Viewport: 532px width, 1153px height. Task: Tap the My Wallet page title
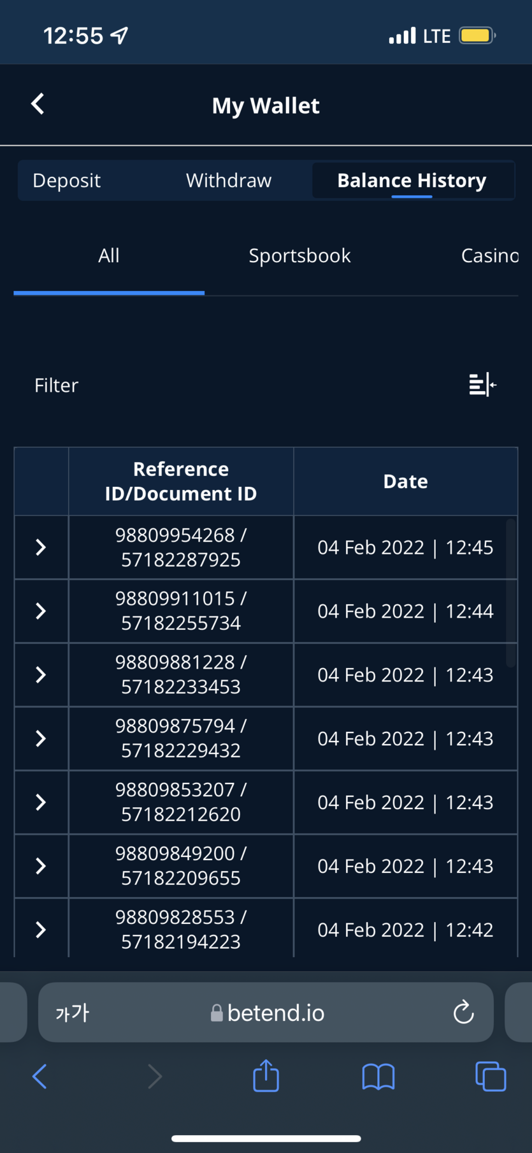tap(266, 106)
